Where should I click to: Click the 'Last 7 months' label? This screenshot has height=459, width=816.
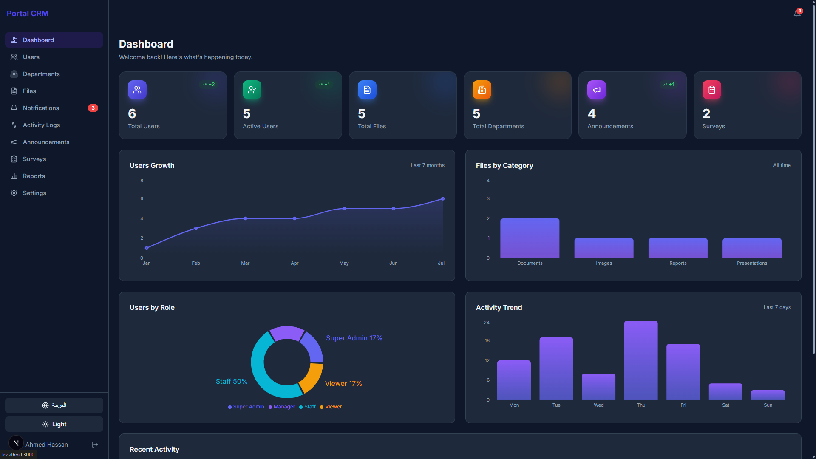(x=428, y=165)
